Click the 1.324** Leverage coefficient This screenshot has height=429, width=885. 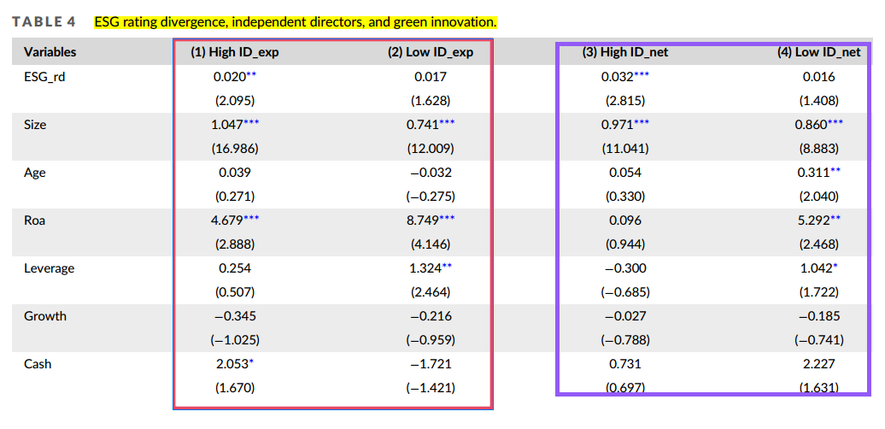(431, 268)
